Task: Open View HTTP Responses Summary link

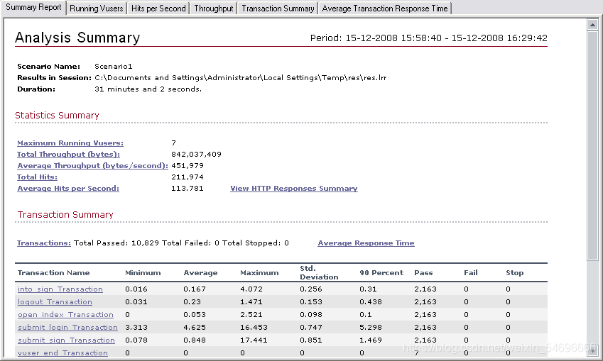Action: point(294,188)
